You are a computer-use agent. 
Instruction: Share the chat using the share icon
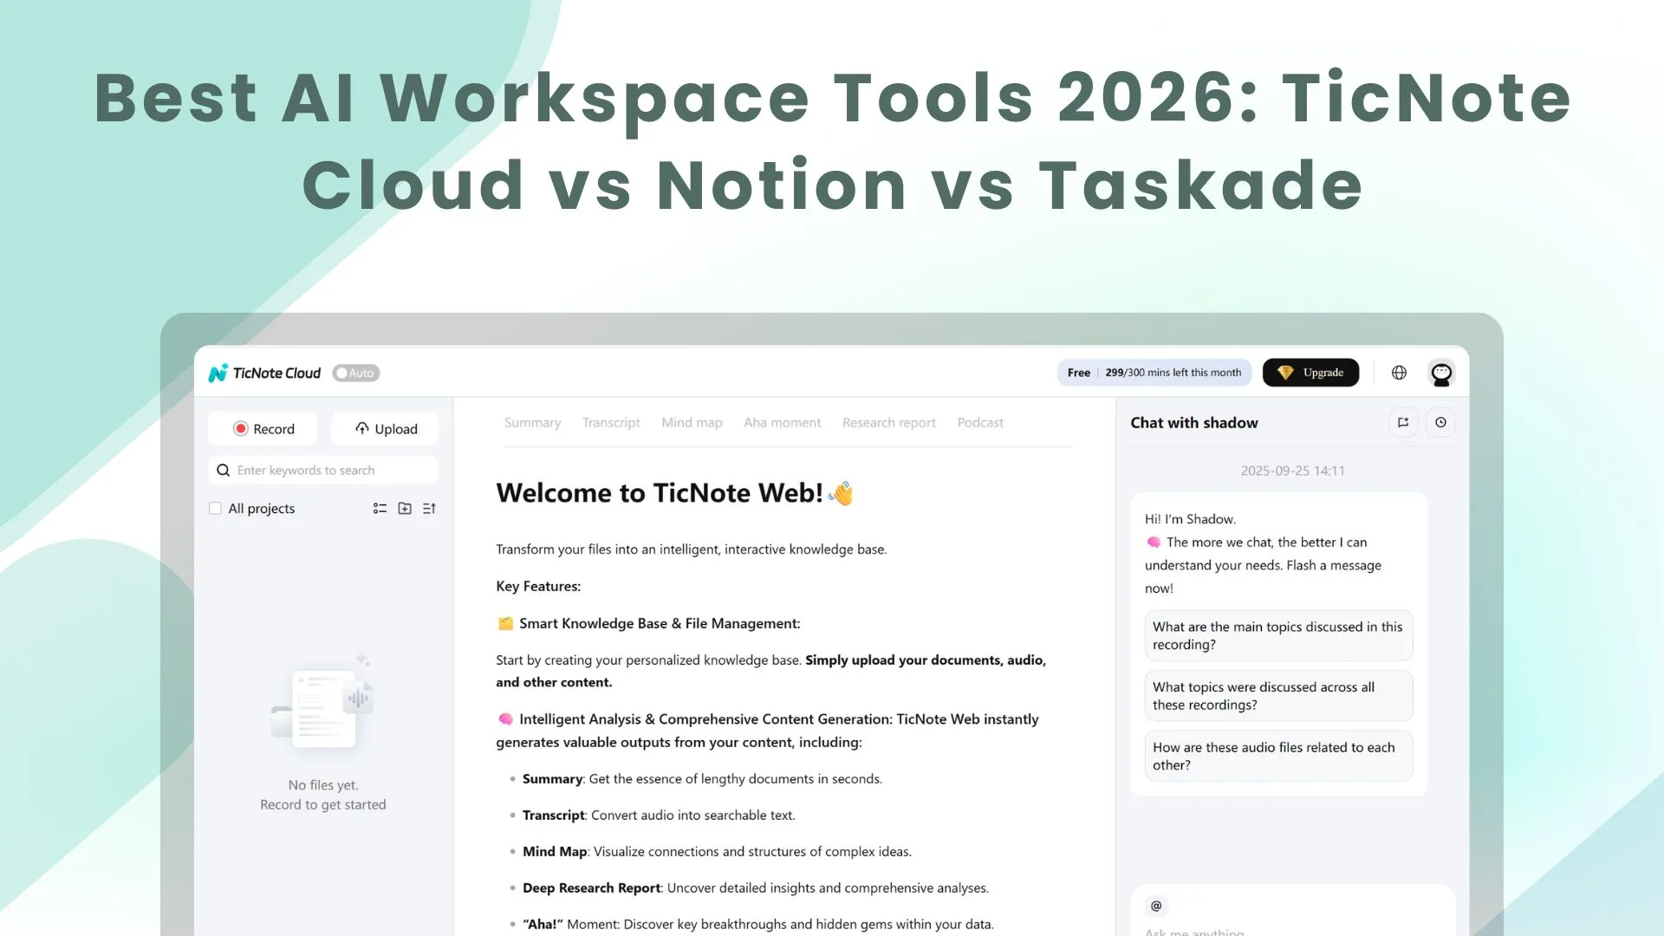[1404, 422]
